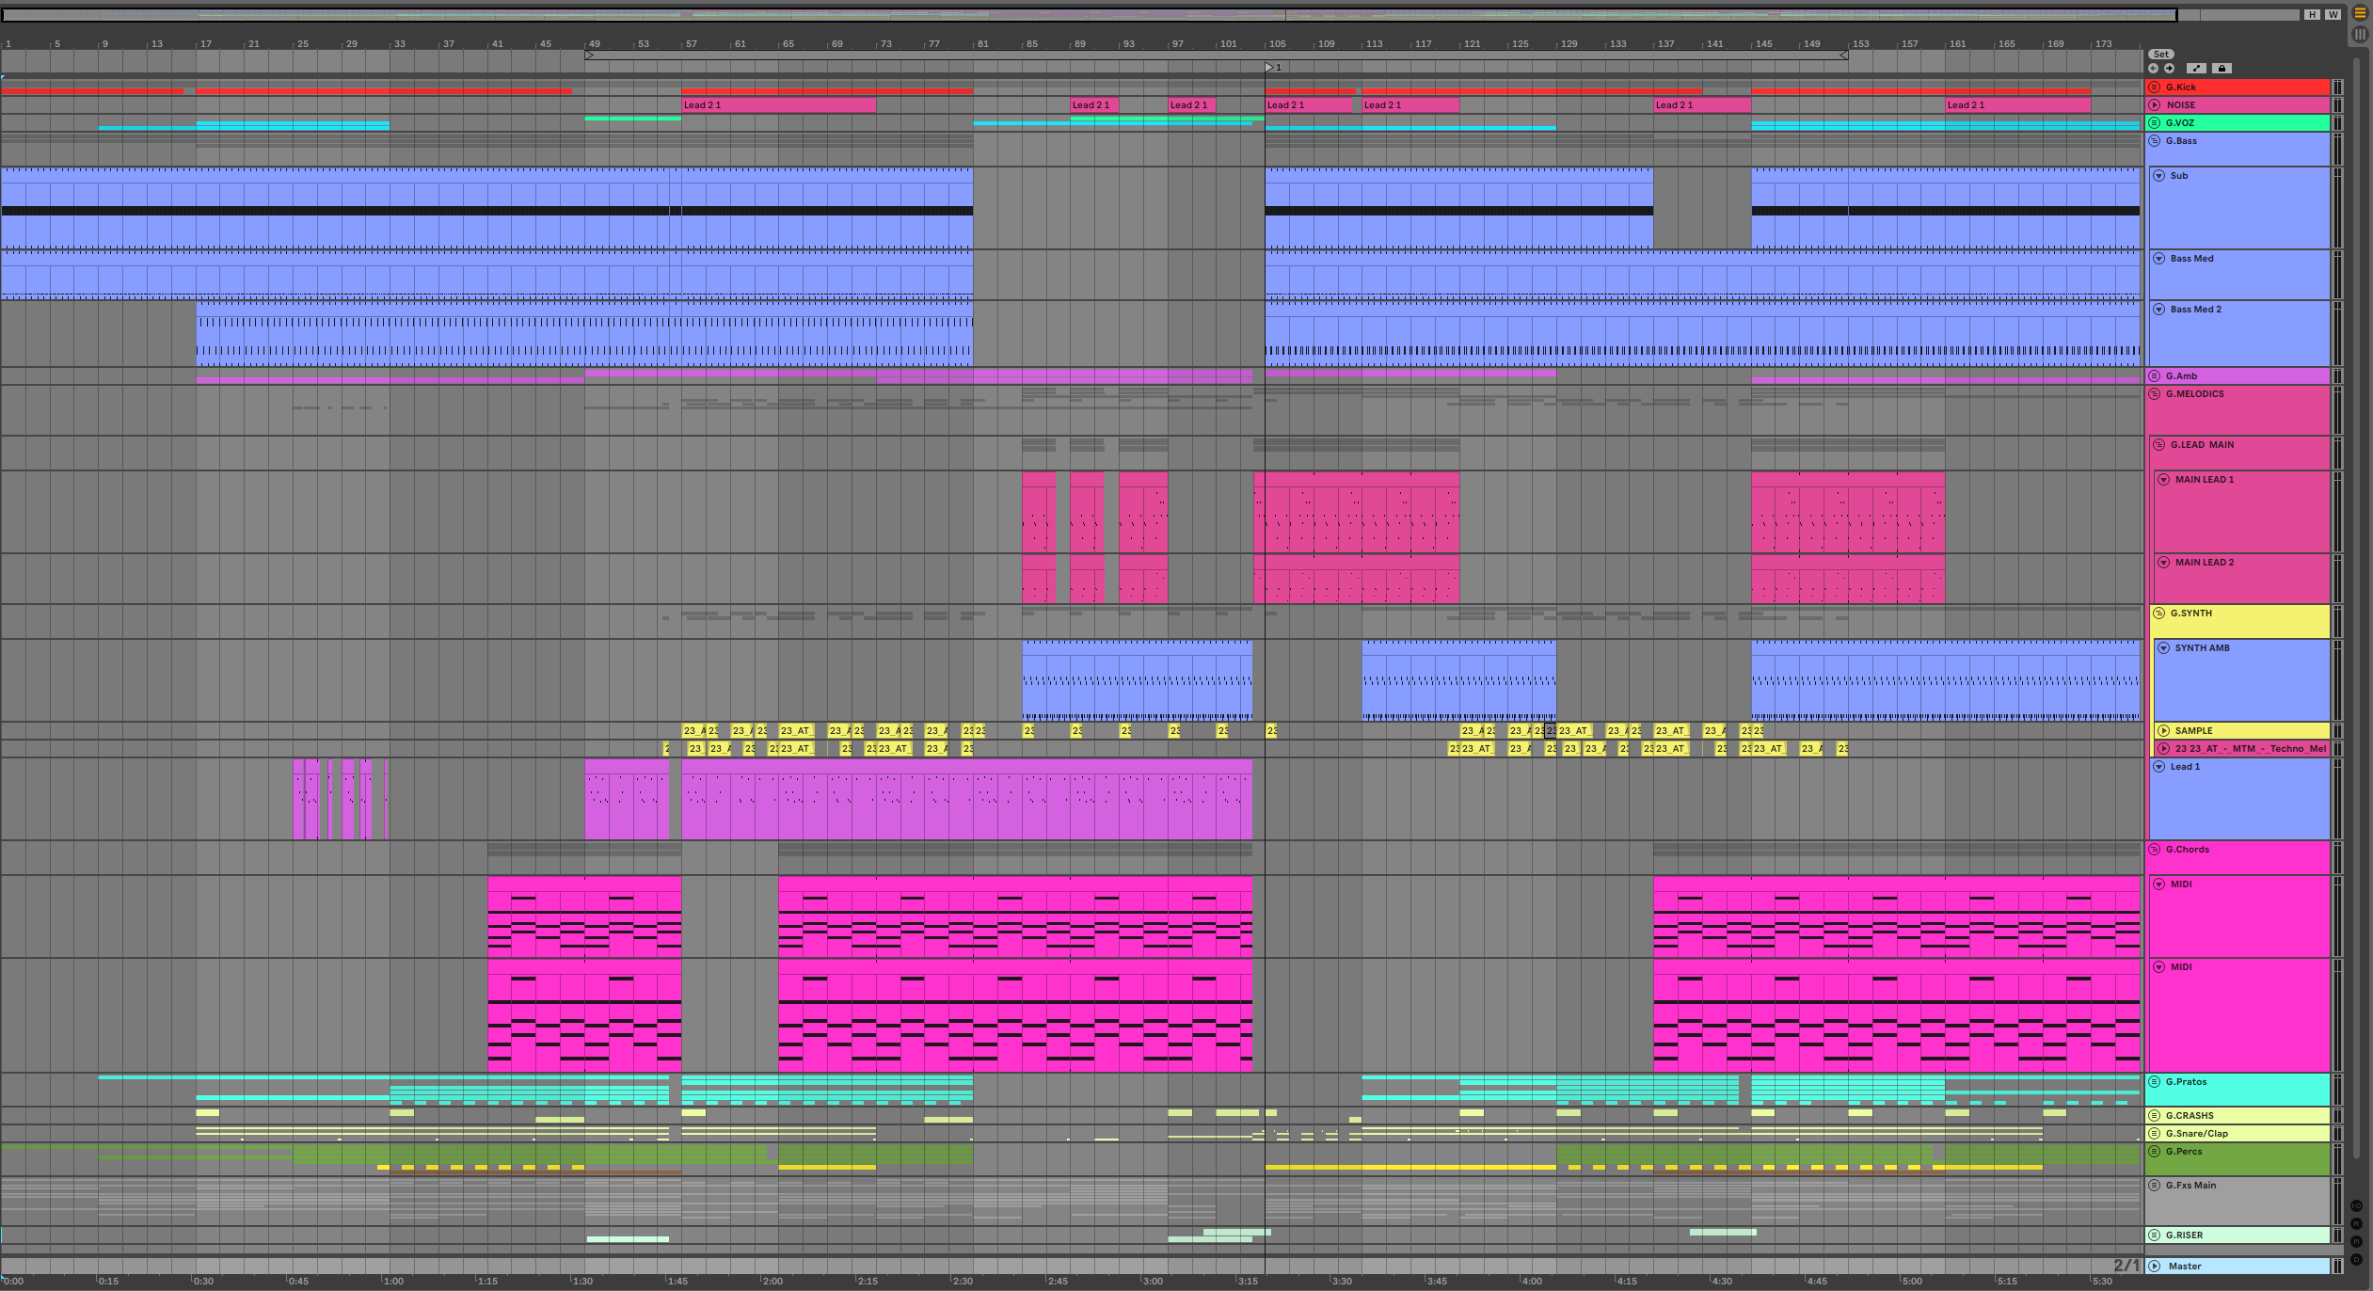The width and height of the screenshot is (2373, 1291).
Task: Click the H optimize height button
Action: click(2312, 15)
